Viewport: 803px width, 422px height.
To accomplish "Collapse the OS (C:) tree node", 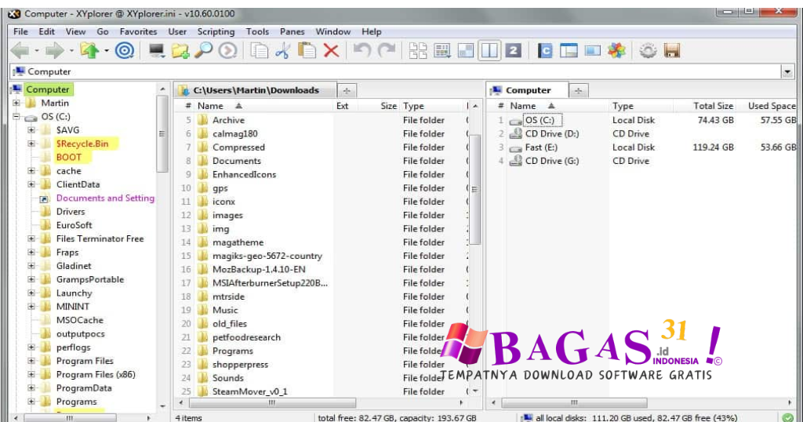I will [x=16, y=117].
